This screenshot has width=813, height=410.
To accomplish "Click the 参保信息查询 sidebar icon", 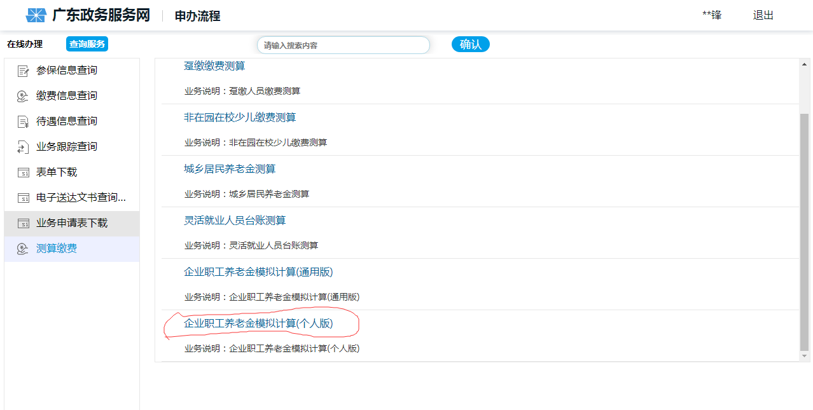I will click(x=23, y=71).
